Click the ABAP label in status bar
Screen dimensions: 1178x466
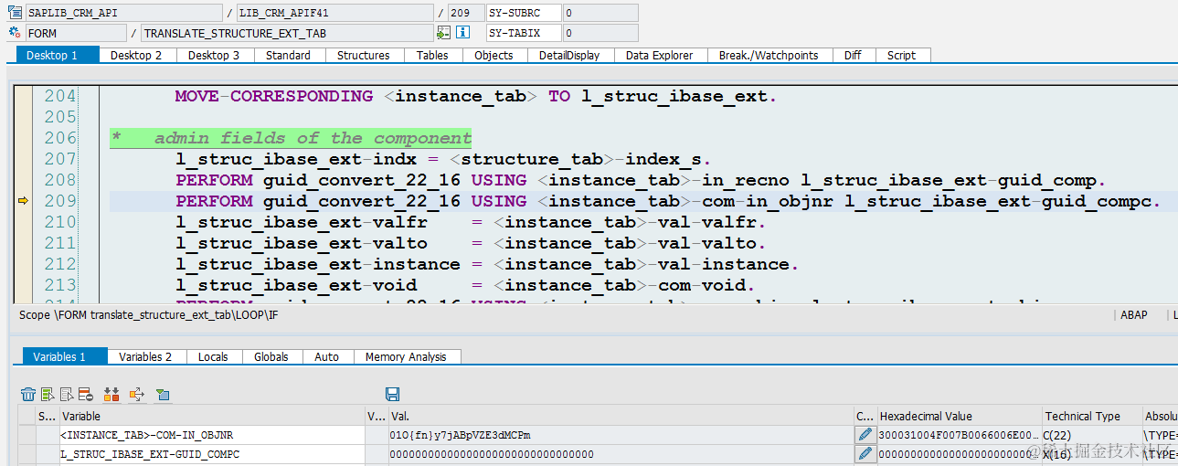[x=1133, y=314]
